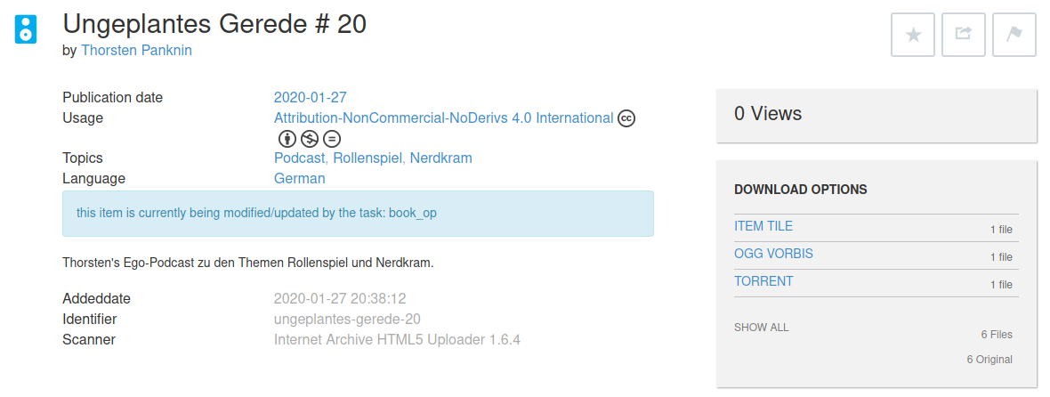
Task: Select the Nerdkram topic
Action: click(440, 158)
